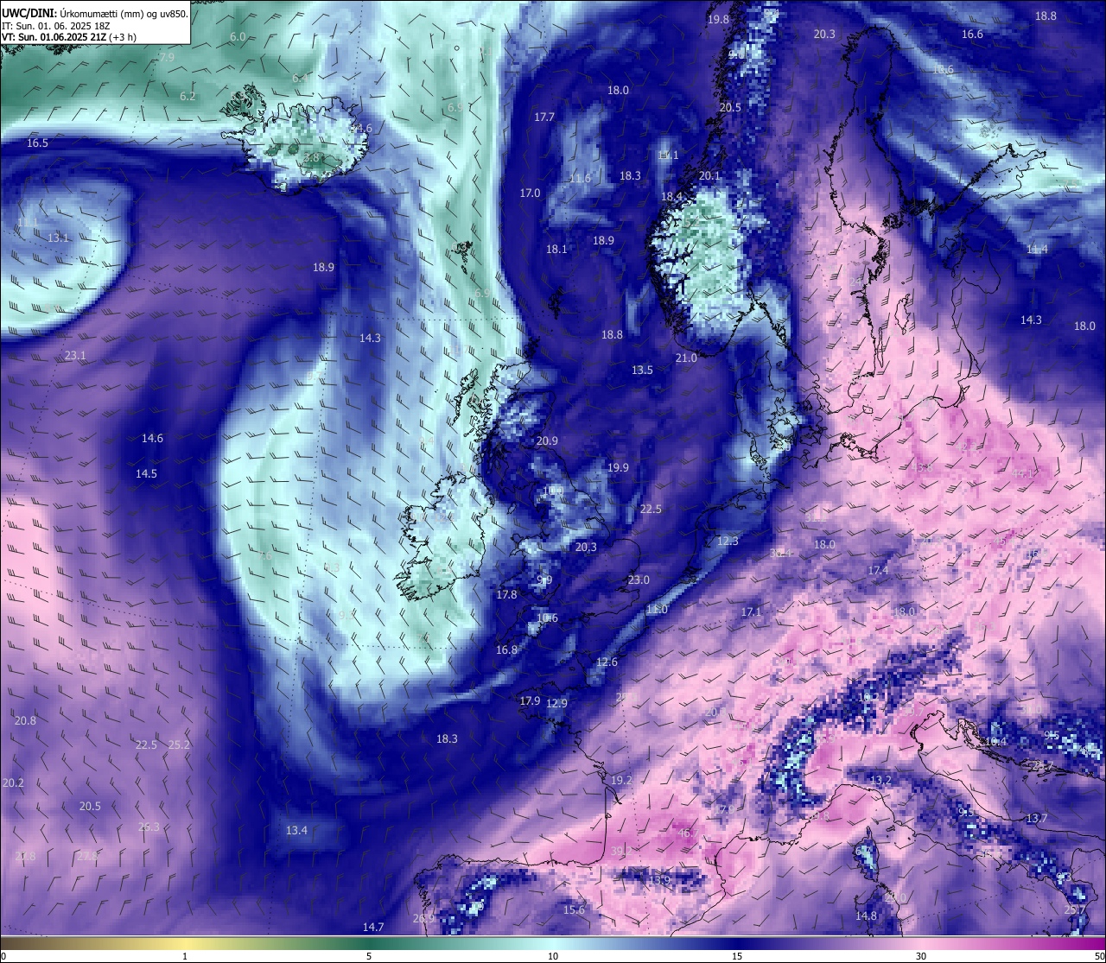Image resolution: width=1106 pixels, height=963 pixels.
Task: Select the 17.7 value in Norwegian Sea
Action: tap(544, 117)
